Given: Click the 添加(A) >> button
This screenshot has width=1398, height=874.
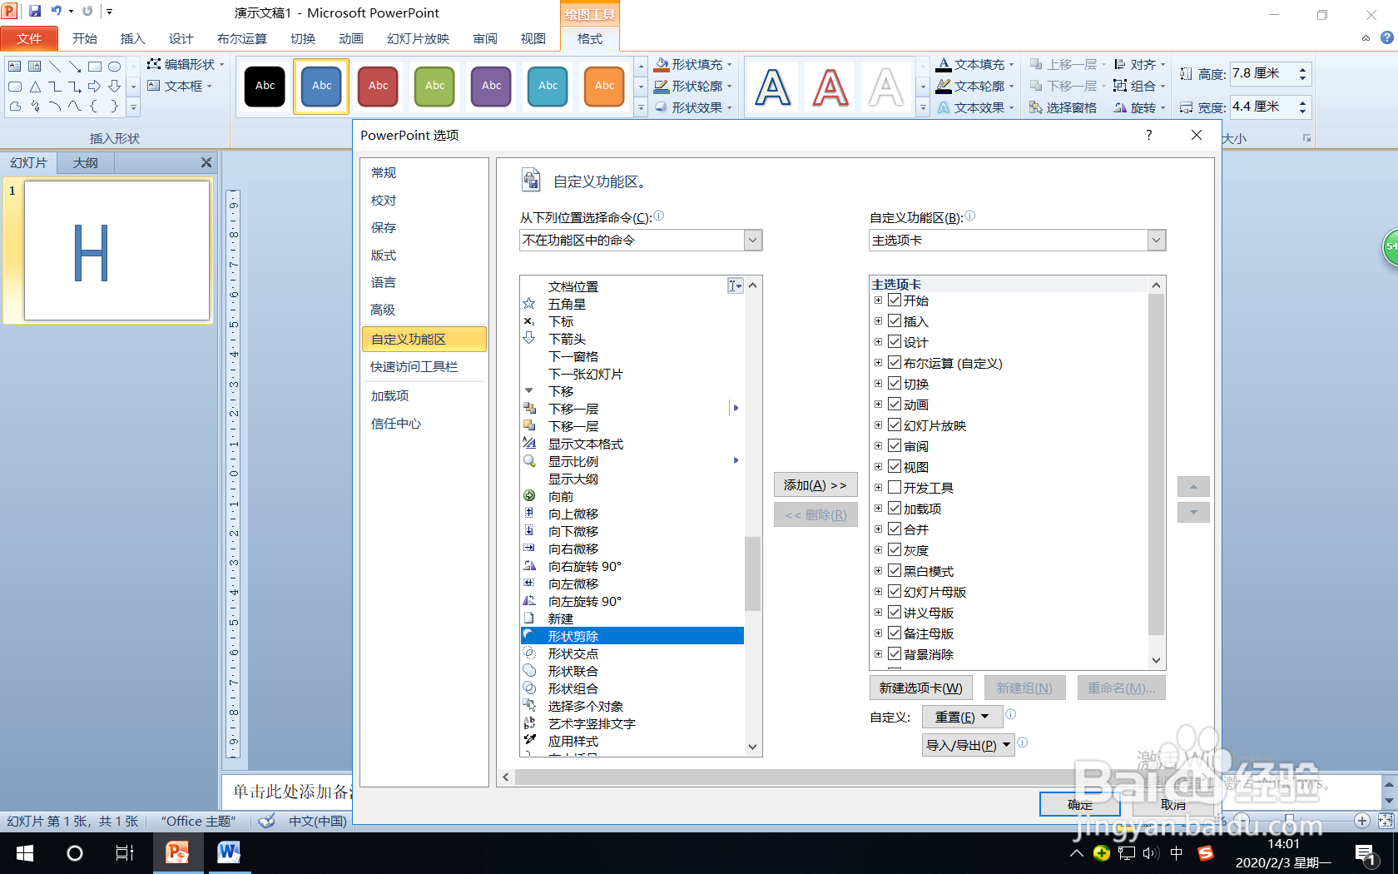Looking at the screenshot, I should point(815,484).
